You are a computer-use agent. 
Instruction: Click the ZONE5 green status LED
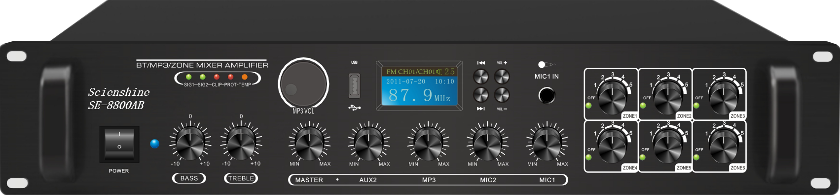click(643, 157)
